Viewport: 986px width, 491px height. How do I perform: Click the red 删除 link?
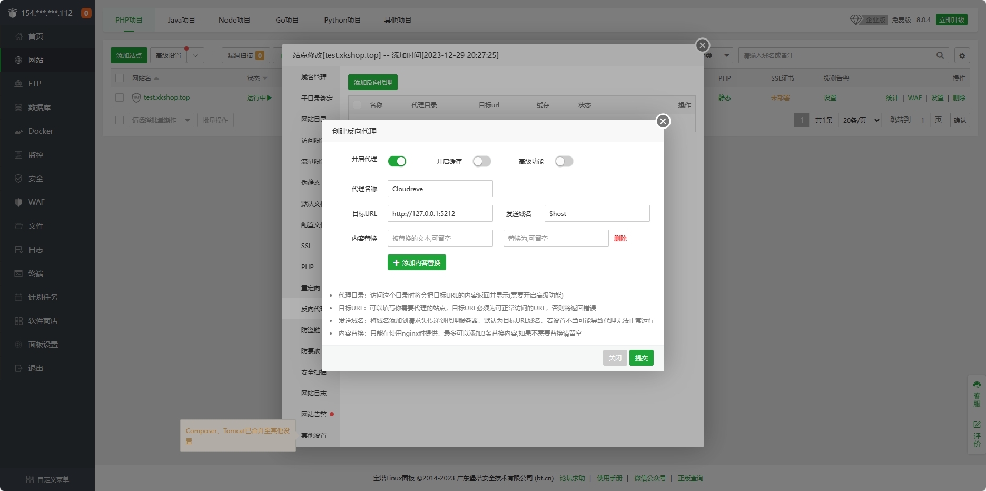(x=620, y=238)
